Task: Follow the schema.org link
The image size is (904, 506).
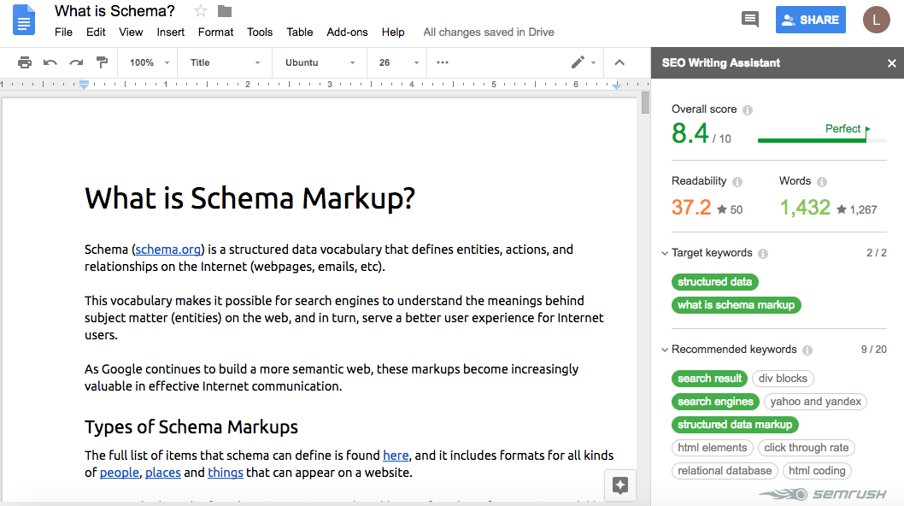Action: pyautogui.click(x=168, y=250)
